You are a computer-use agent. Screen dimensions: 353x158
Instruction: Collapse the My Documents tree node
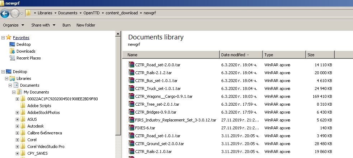click(x=14, y=92)
